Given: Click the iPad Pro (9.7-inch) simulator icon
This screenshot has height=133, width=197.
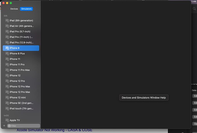Looking at the screenshot, I should click(7, 31).
